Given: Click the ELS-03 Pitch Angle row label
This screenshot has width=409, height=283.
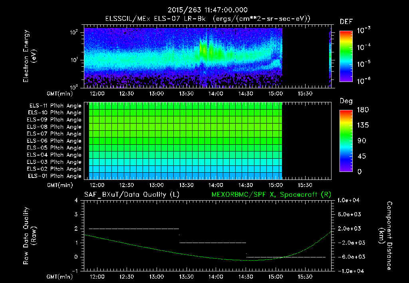Looking at the screenshot, I should click(54, 162).
